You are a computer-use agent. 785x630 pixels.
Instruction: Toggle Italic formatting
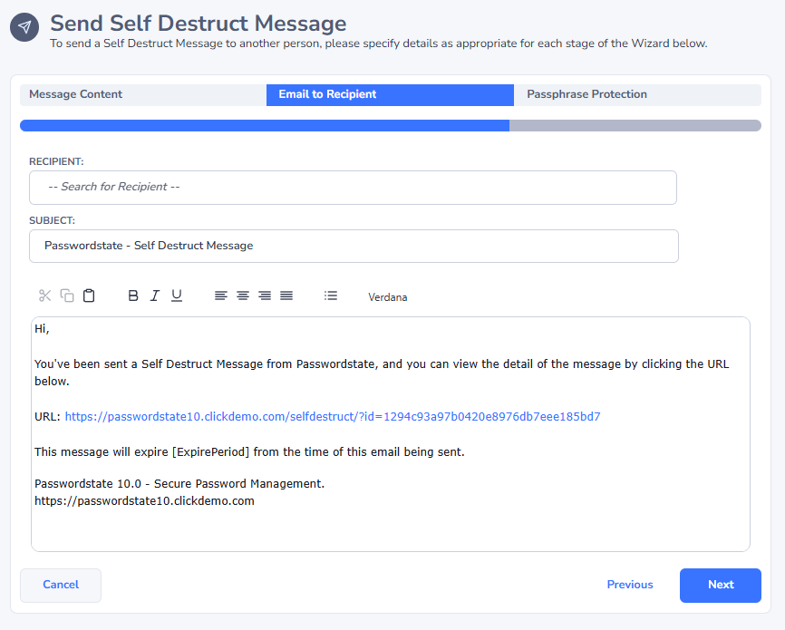tap(155, 296)
